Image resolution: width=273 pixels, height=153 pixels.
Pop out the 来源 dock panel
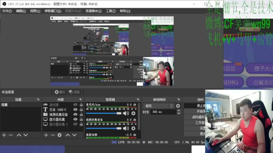click(81, 99)
